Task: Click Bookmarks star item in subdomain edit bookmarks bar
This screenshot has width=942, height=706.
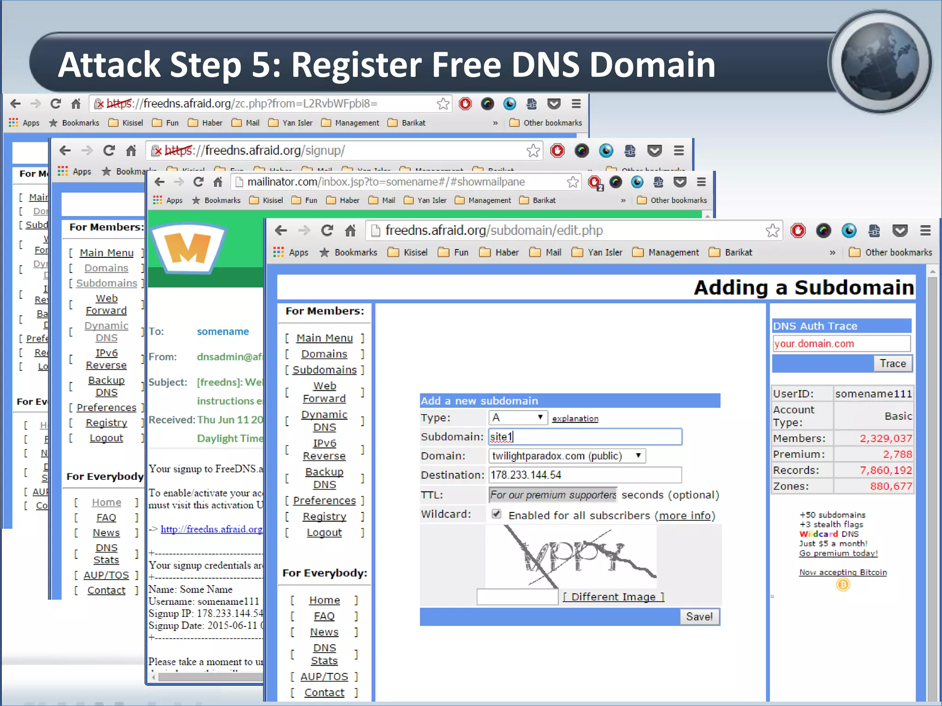Action: 349,252
